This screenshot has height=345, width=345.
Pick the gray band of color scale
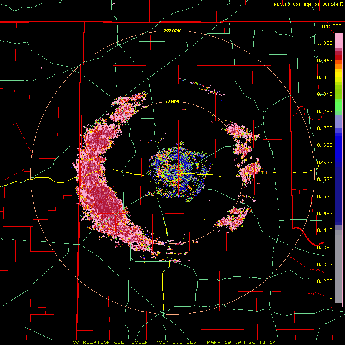(x=338, y=266)
